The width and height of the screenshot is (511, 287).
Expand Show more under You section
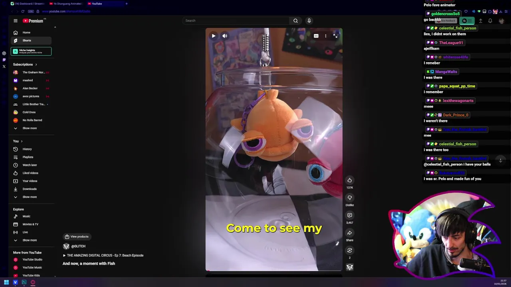pos(31,197)
